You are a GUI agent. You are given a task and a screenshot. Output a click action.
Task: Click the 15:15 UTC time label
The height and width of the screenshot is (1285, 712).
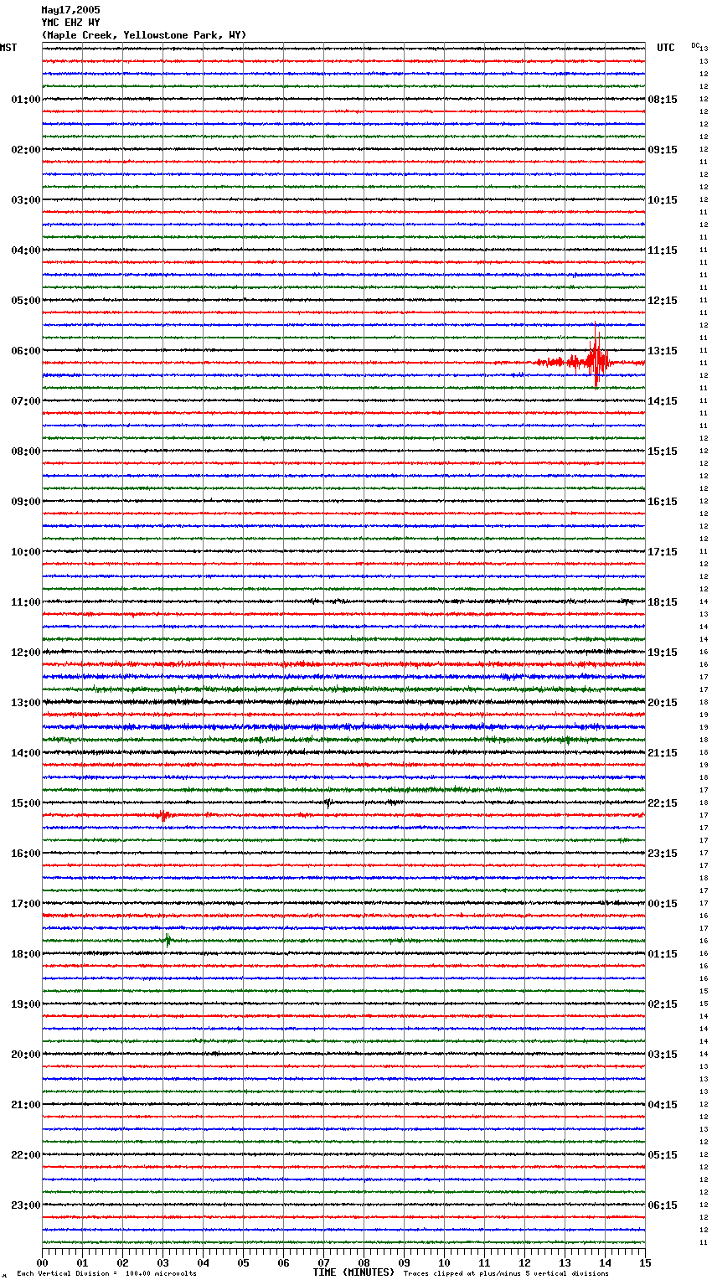point(663,452)
